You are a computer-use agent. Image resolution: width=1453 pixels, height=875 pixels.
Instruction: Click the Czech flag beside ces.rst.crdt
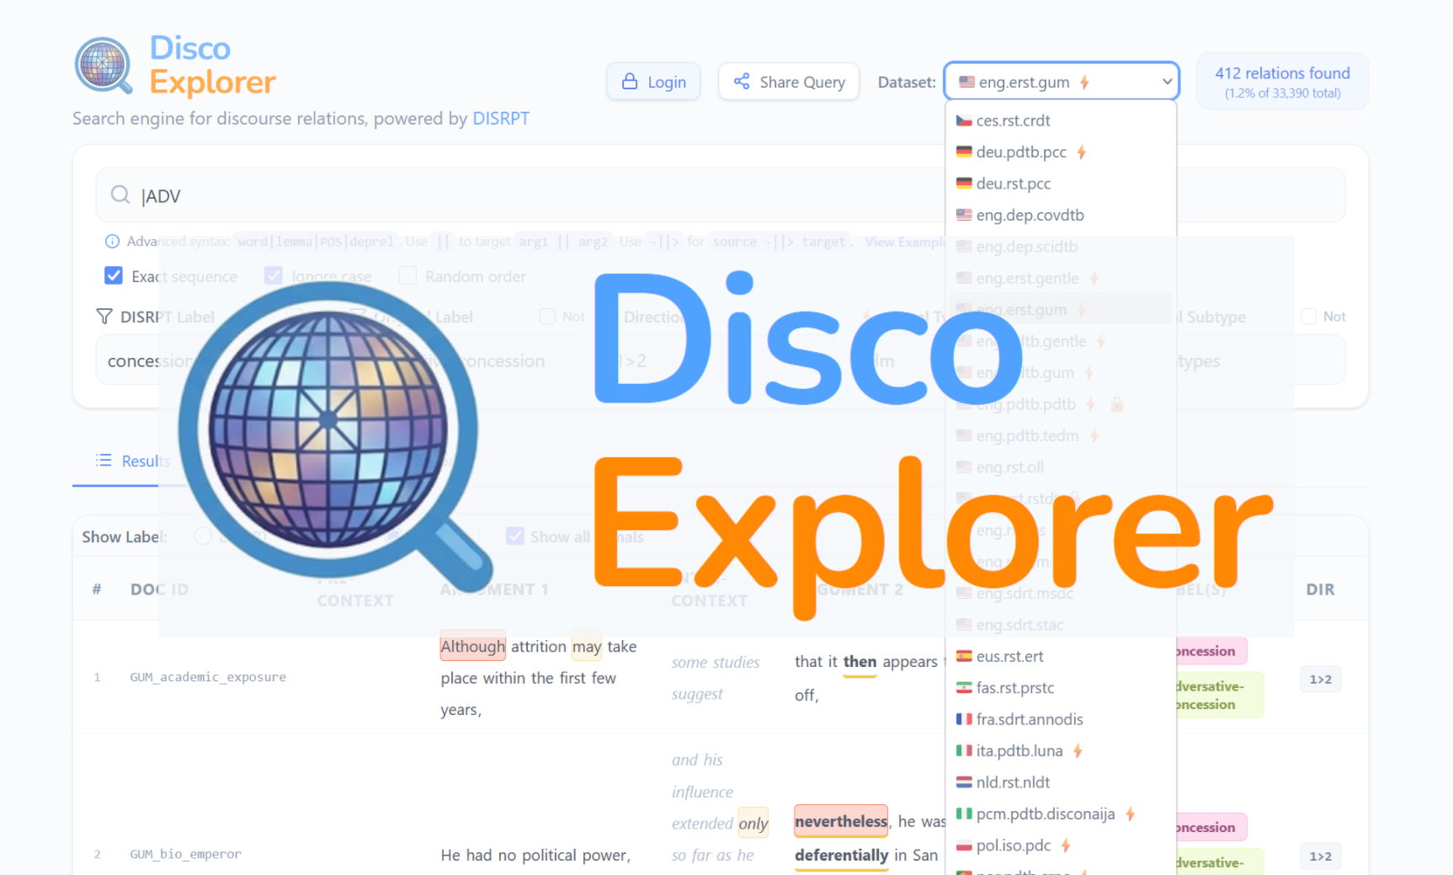pyautogui.click(x=964, y=120)
